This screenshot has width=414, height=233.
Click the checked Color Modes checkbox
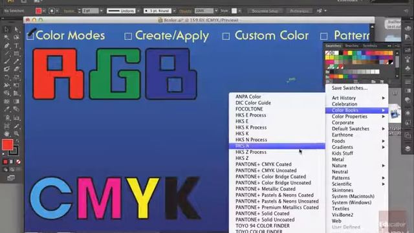tap(30, 36)
